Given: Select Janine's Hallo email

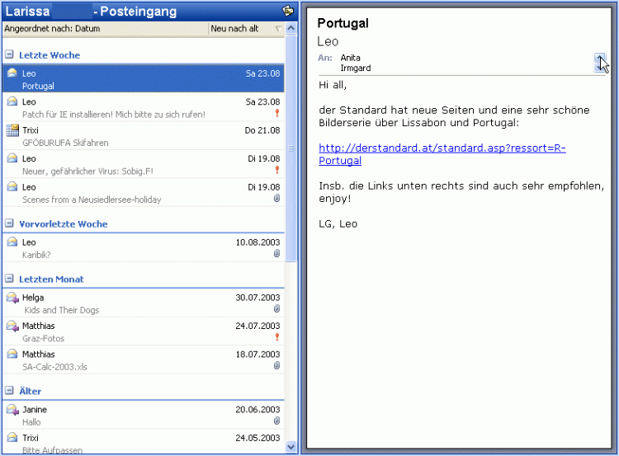Looking at the screenshot, I should coord(140,416).
